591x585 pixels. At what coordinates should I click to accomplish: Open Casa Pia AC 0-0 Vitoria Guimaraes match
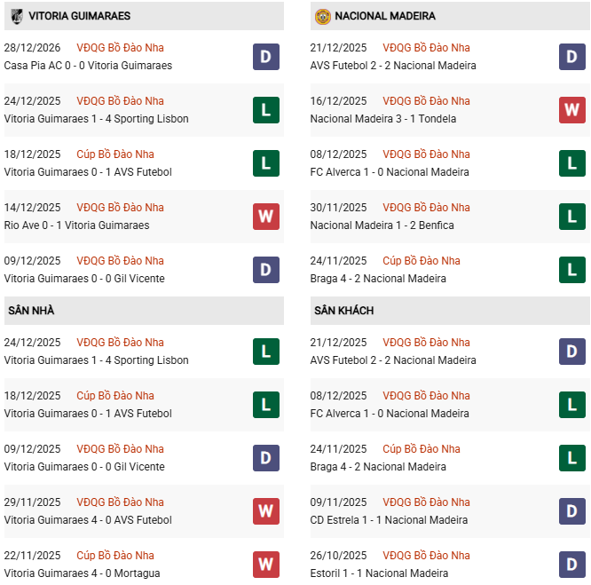[x=88, y=66]
